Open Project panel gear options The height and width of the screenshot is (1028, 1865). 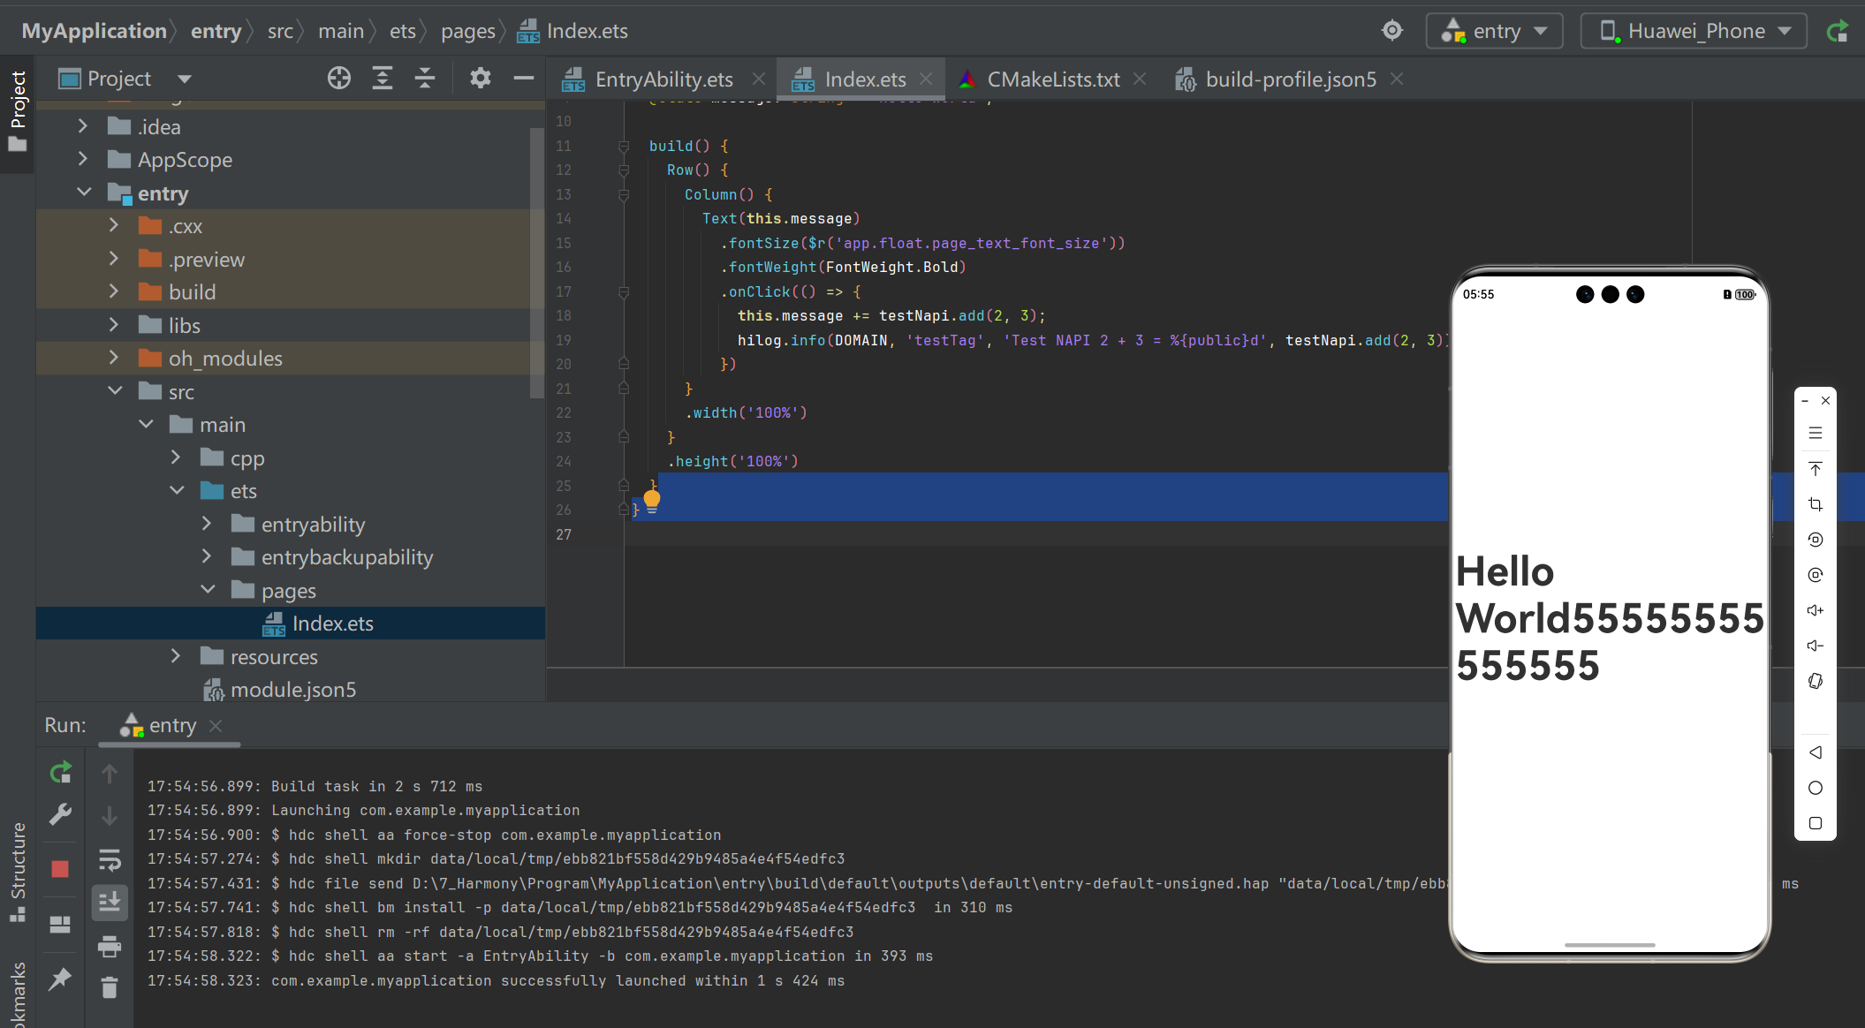click(x=481, y=79)
